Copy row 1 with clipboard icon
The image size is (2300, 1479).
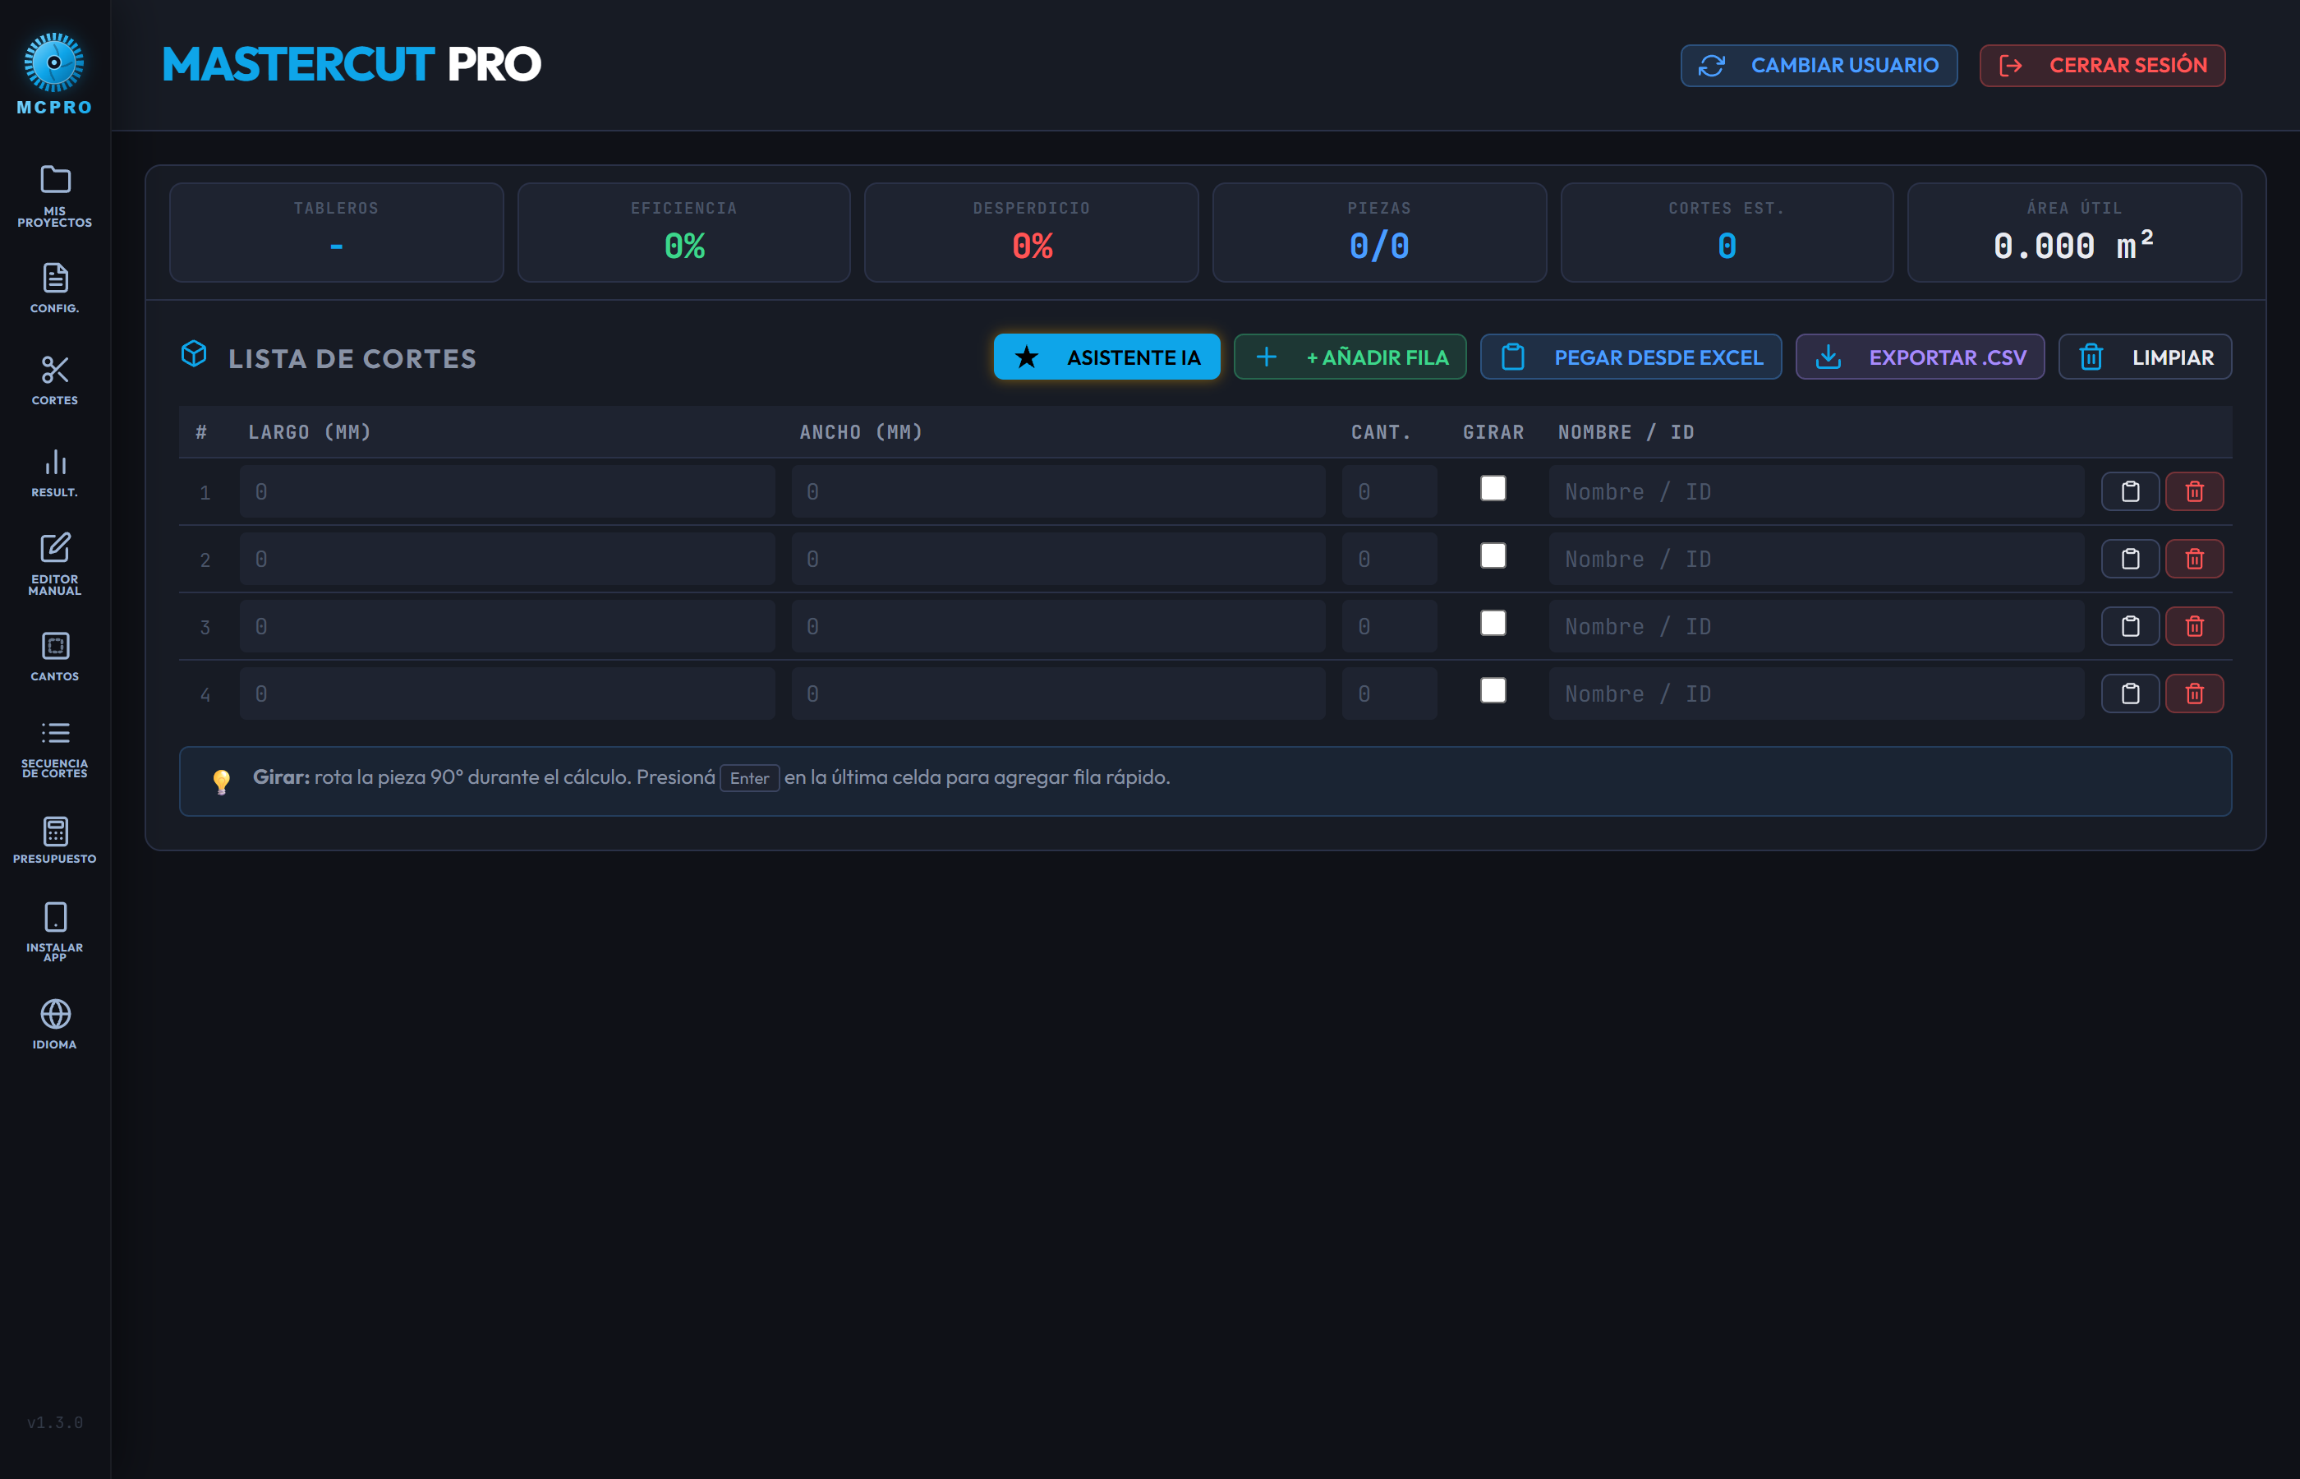click(2130, 491)
